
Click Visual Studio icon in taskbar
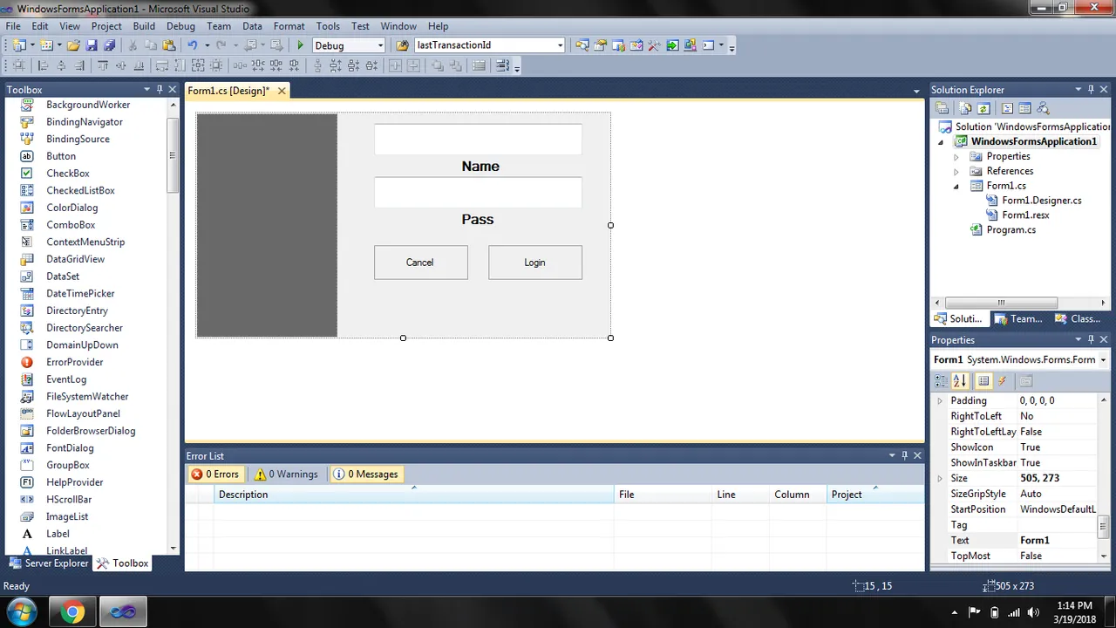pyautogui.click(x=123, y=611)
